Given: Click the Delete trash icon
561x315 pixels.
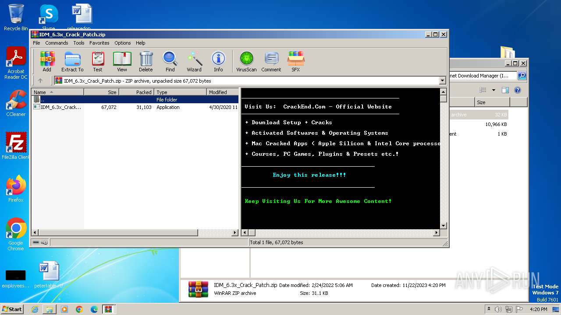Looking at the screenshot, I should coord(146,61).
